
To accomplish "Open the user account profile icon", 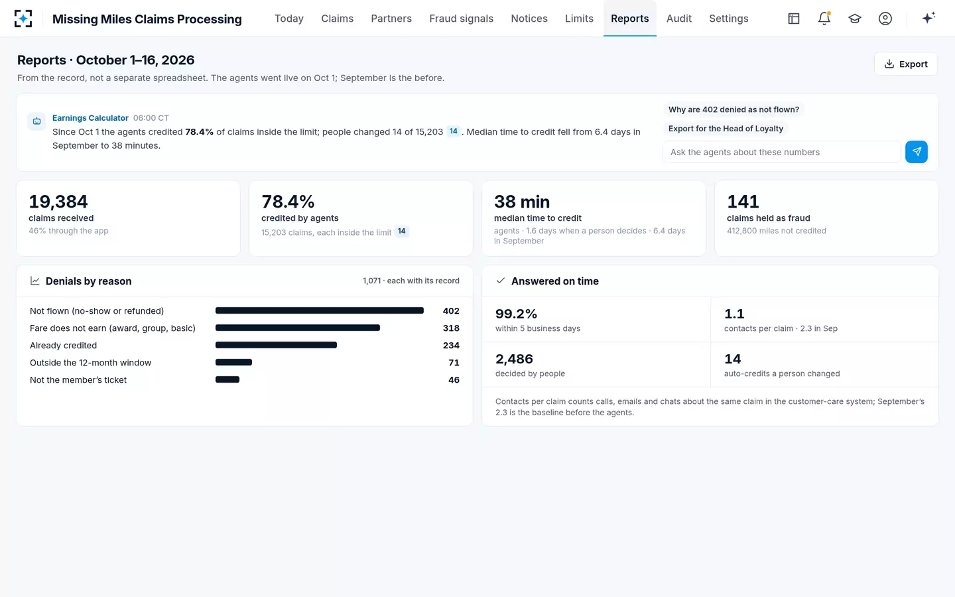I will click(885, 19).
